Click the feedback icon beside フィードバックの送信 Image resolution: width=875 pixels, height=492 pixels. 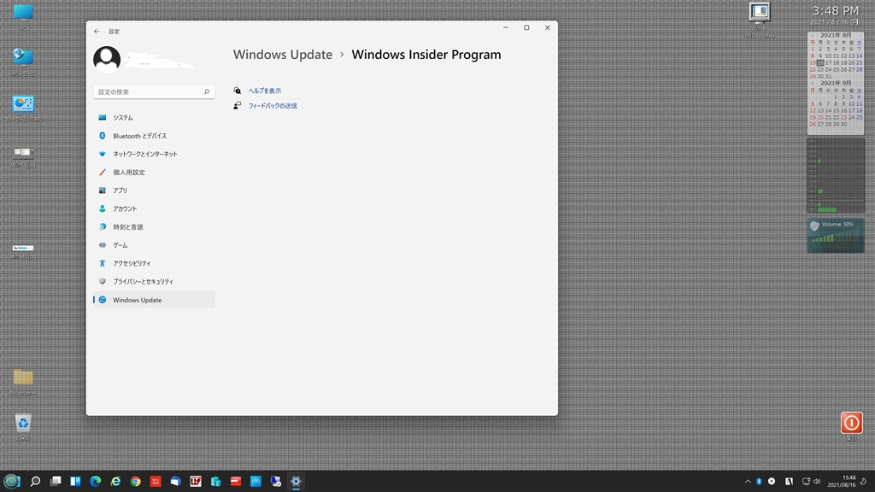pyautogui.click(x=238, y=105)
